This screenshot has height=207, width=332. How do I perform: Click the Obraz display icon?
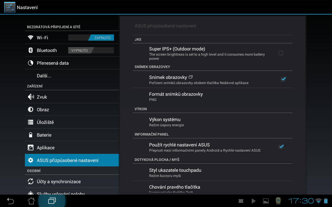click(31, 109)
